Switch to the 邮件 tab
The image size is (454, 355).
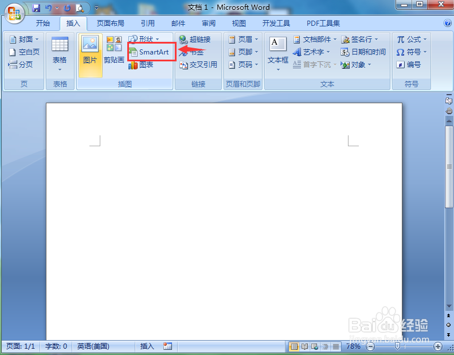point(178,23)
